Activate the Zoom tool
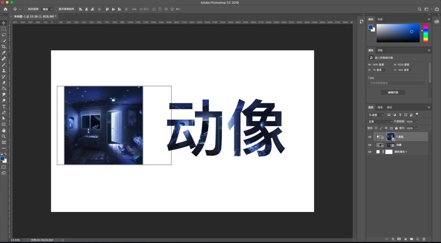 (4, 136)
